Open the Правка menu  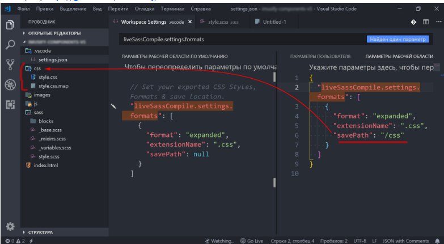(45, 8)
